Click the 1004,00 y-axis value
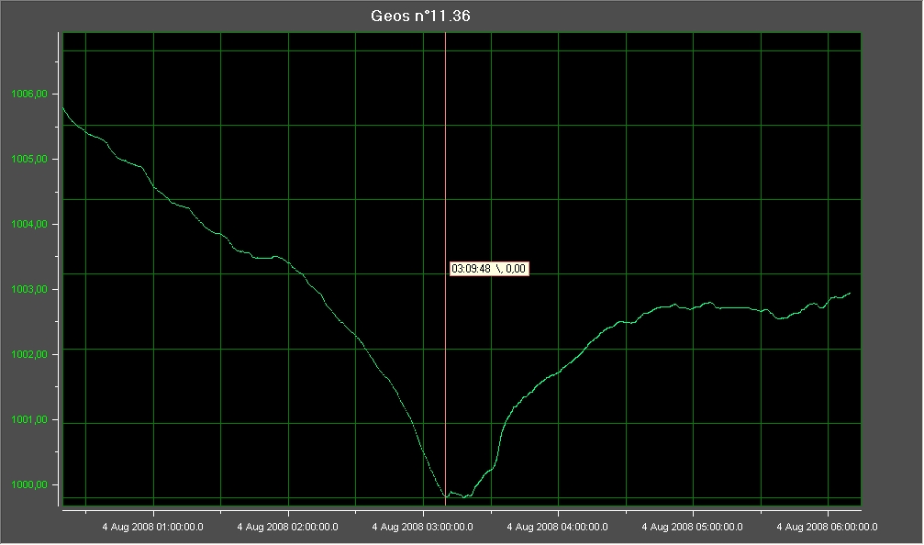The image size is (924, 545). coord(28,225)
